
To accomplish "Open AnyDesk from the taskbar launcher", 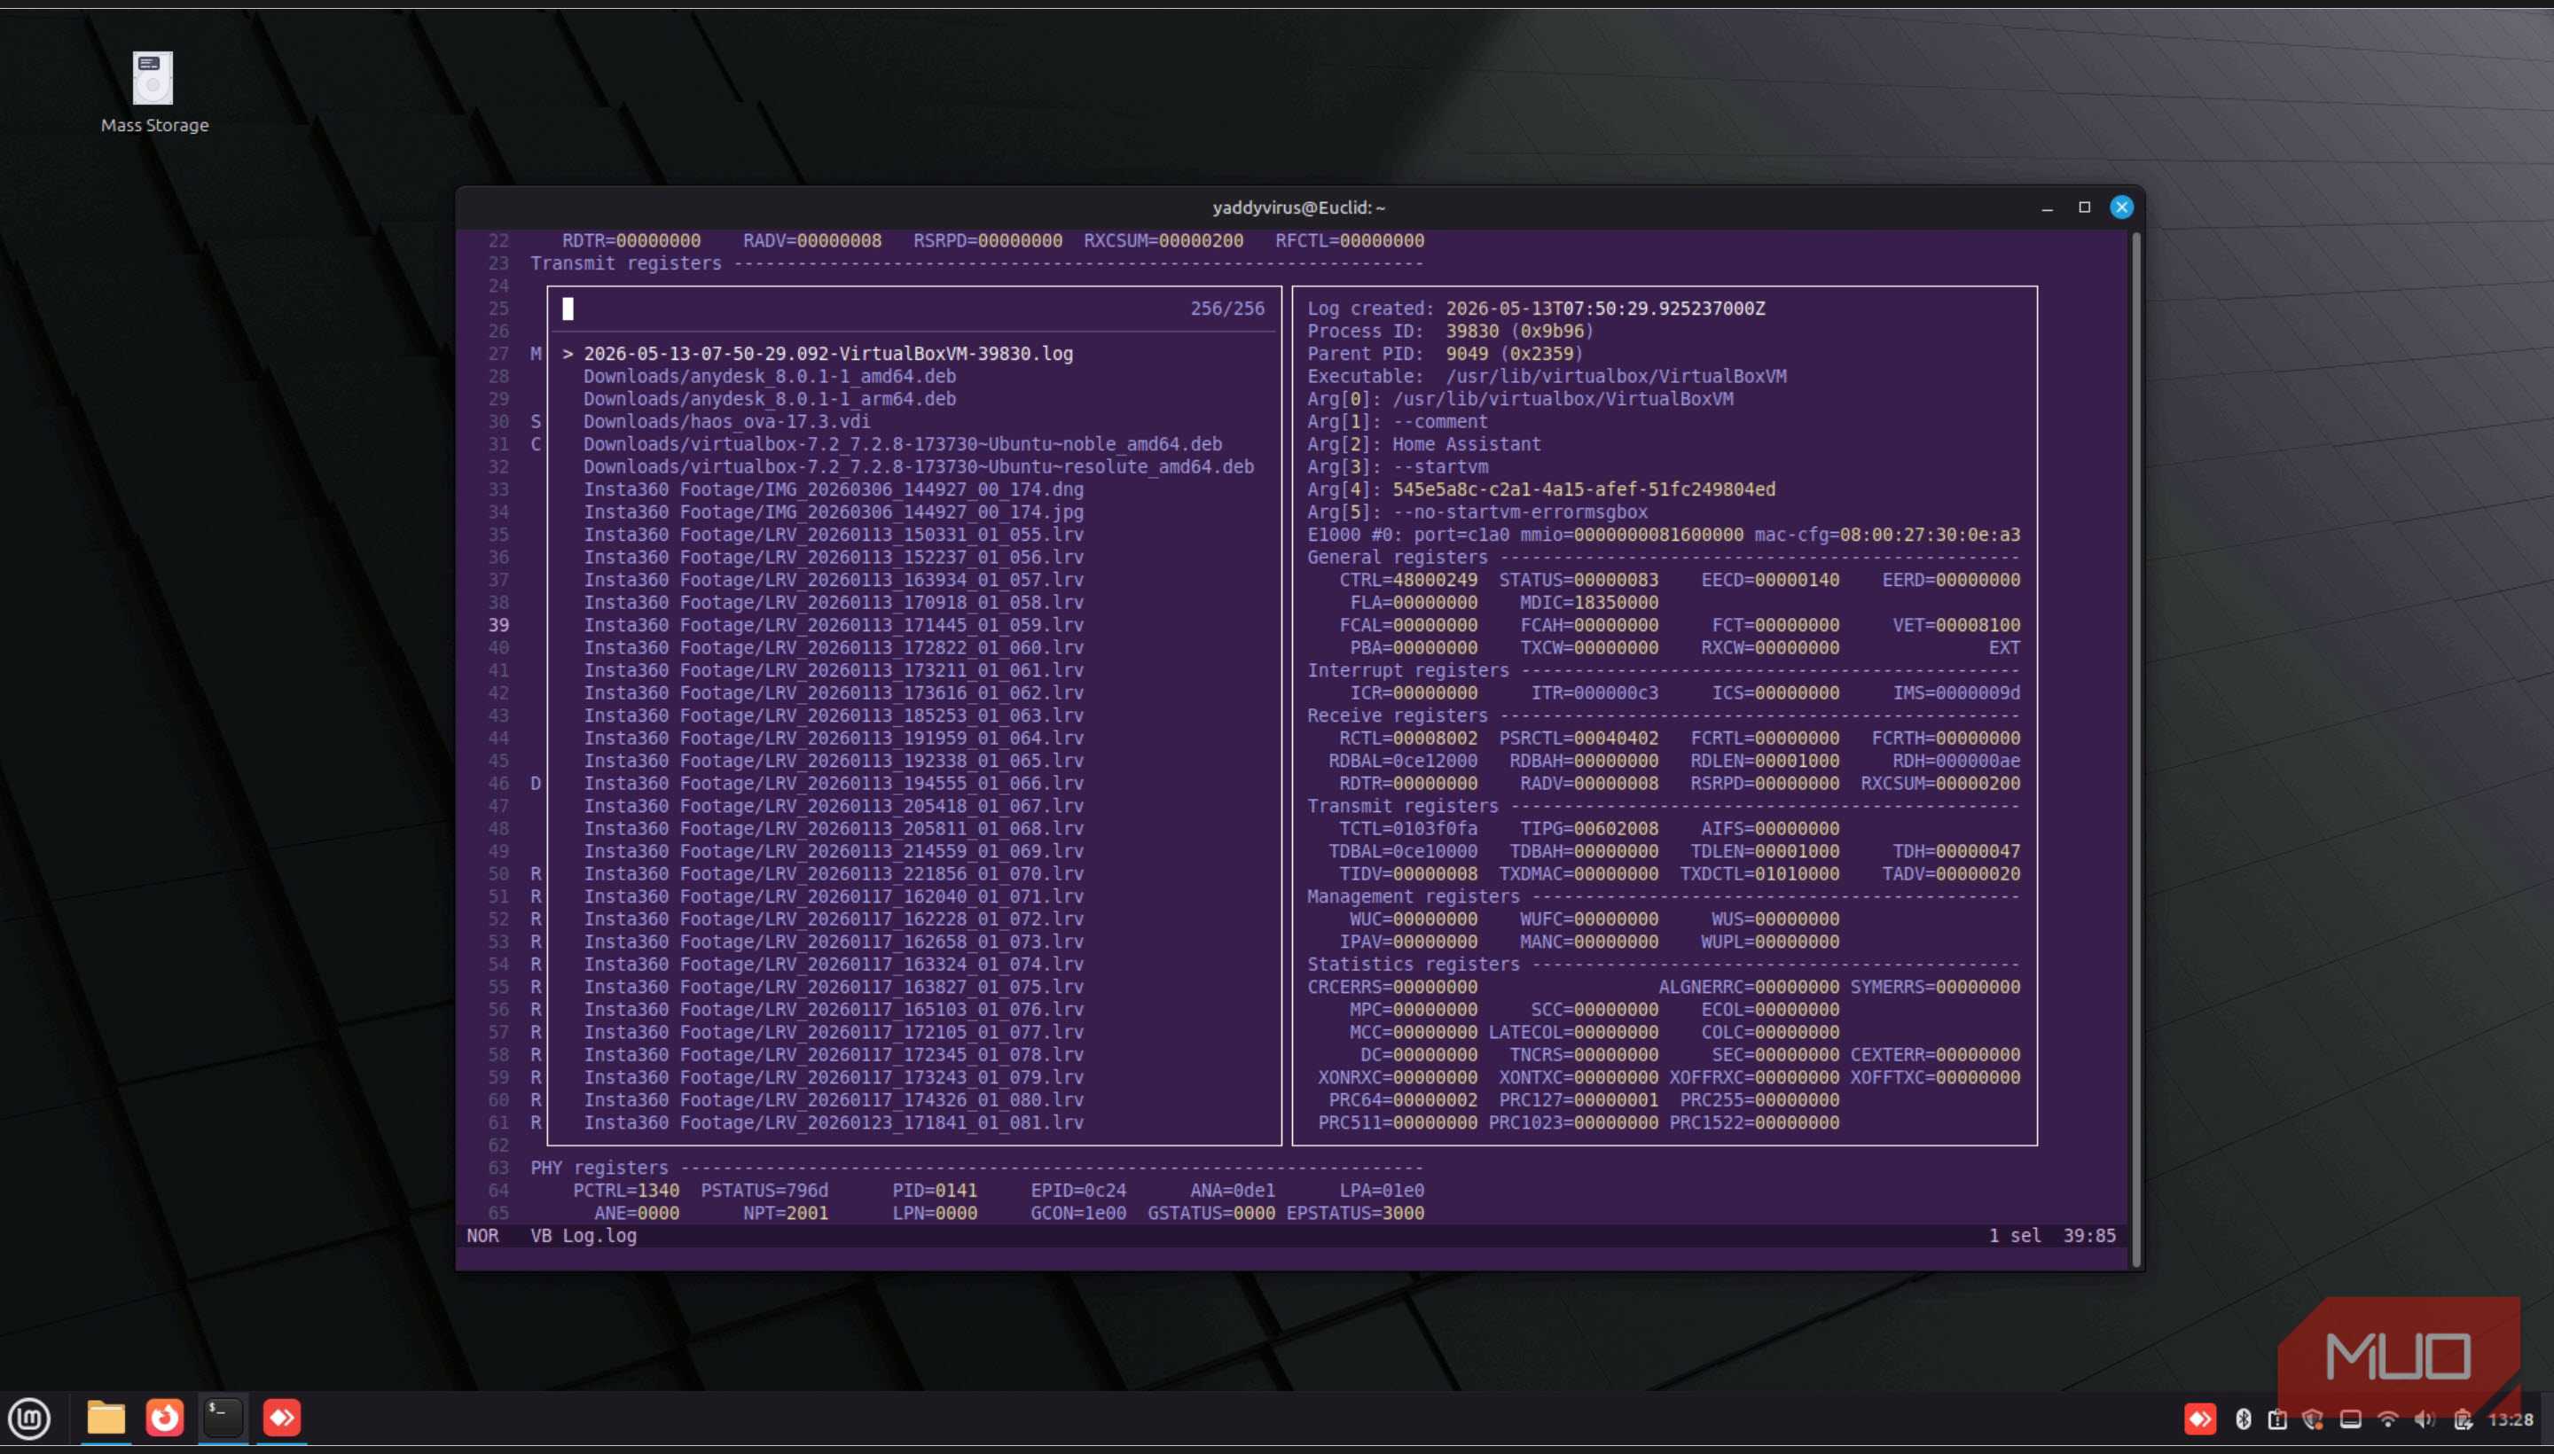I will pyautogui.click(x=282, y=1417).
